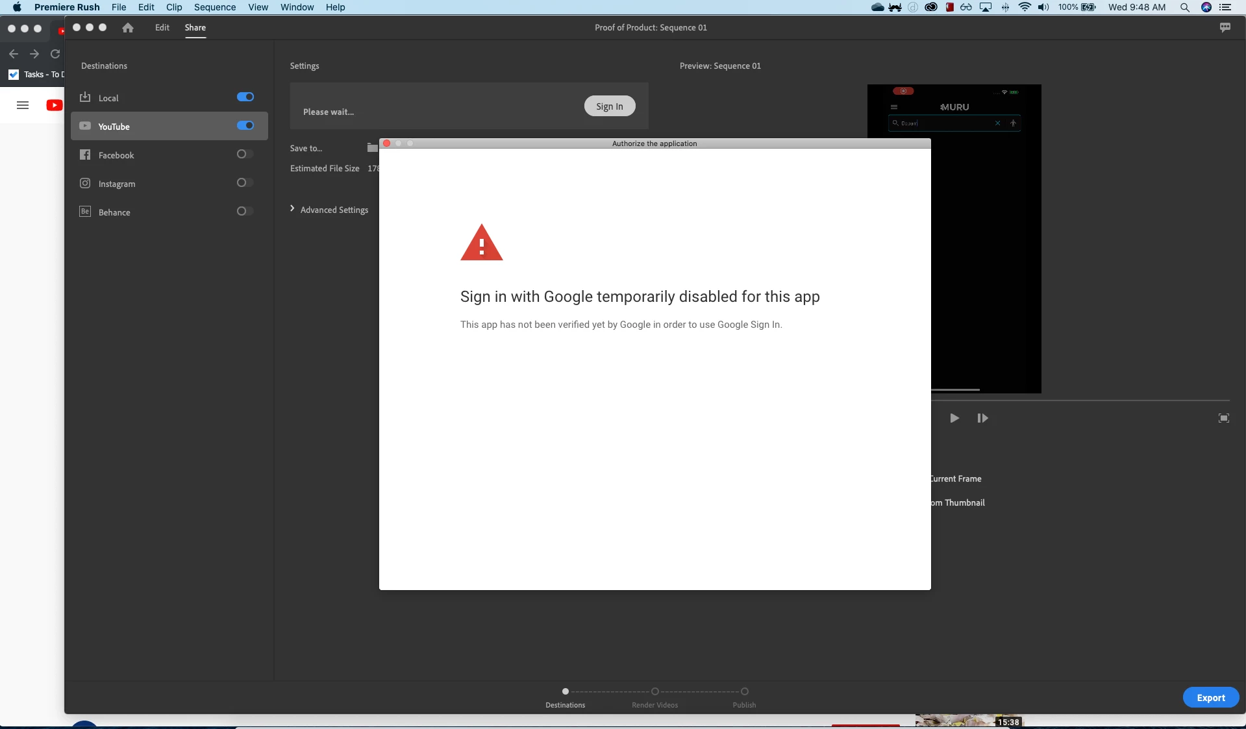The image size is (1246, 729).
Task: Enable the Facebook destination toggle
Action: click(245, 154)
